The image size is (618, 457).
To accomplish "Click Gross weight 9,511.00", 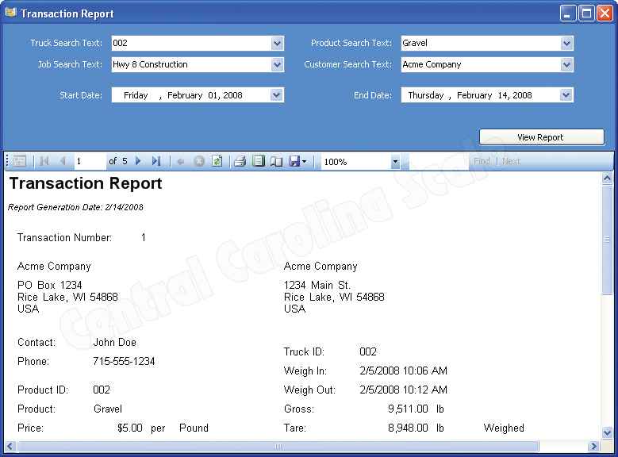I will pyautogui.click(x=408, y=409).
